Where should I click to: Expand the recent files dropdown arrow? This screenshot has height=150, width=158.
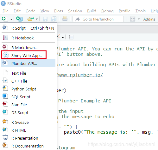point(37,19)
